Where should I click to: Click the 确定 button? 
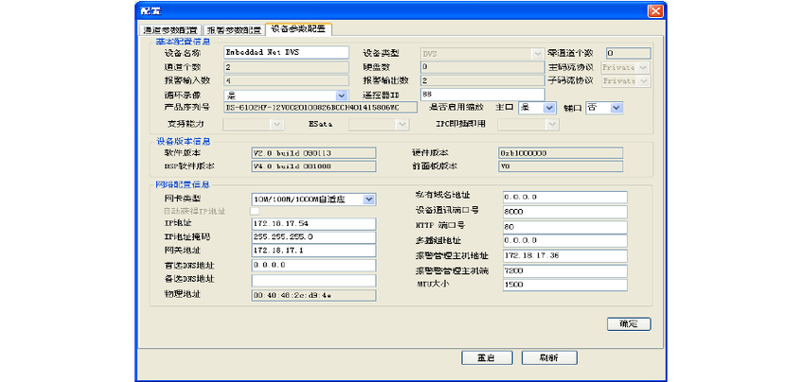coord(629,323)
